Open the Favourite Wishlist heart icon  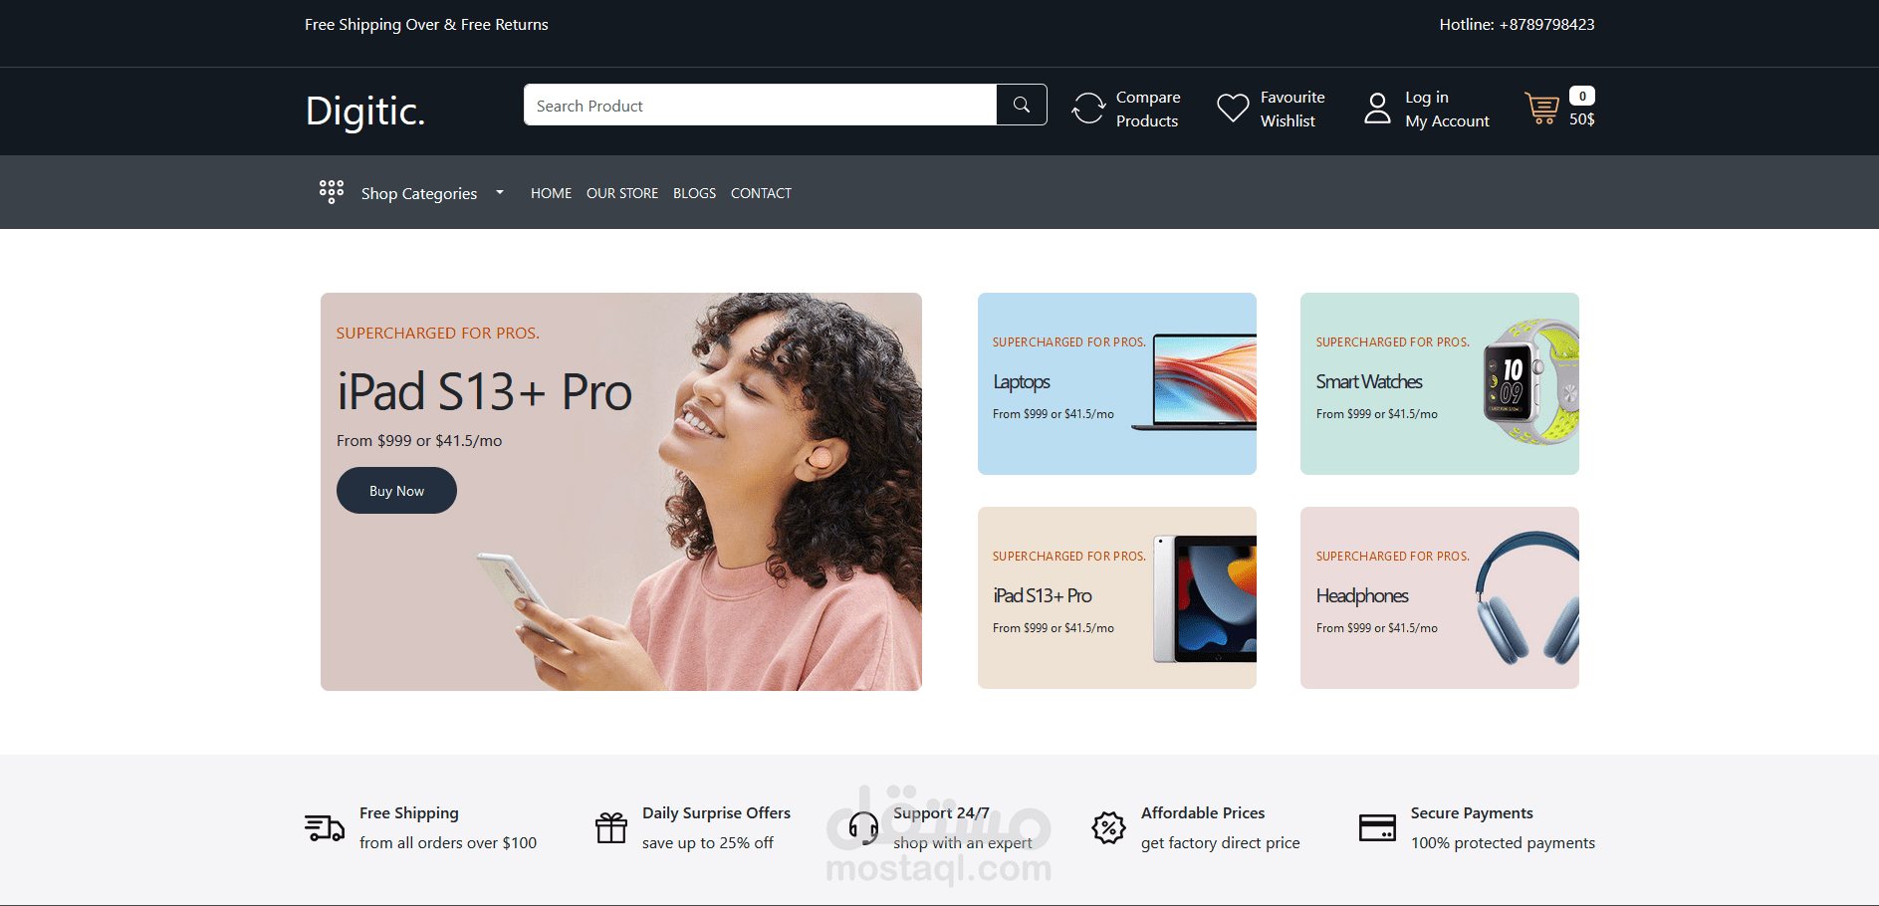[x=1232, y=108]
